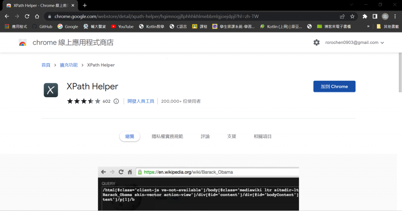The width and height of the screenshot is (402, 211).
Task: Switch to the 評論 tab
Action: (x=205, y=136)
